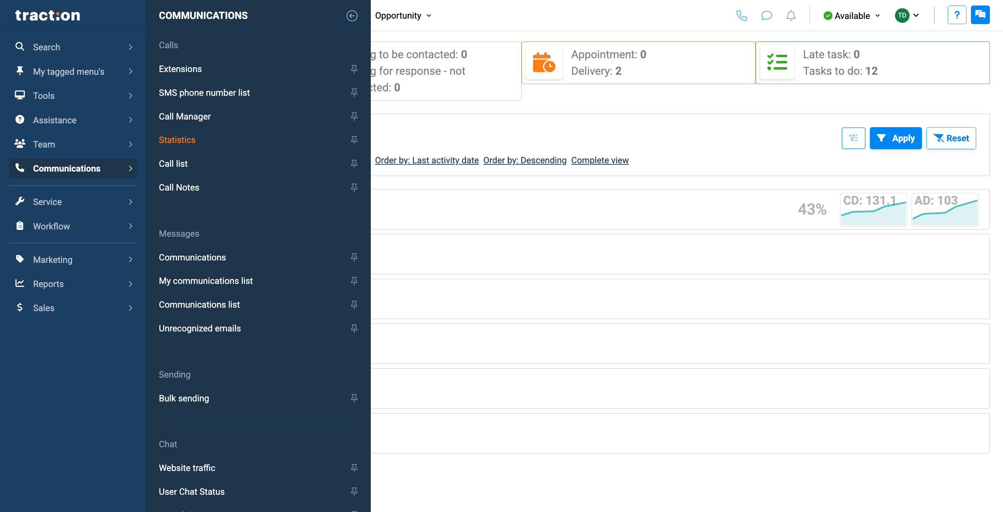The image size is (1003, 512).
Task: Open Call list
Action: point(173,164)
